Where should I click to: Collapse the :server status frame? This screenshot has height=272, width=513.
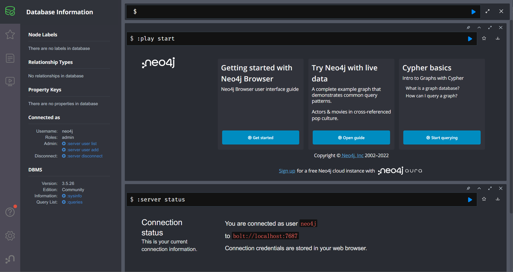pyautogui.click(x=479, y=188)
